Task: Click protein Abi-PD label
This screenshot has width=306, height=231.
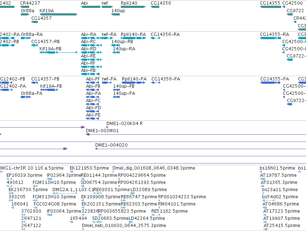Action: (93, 108)
